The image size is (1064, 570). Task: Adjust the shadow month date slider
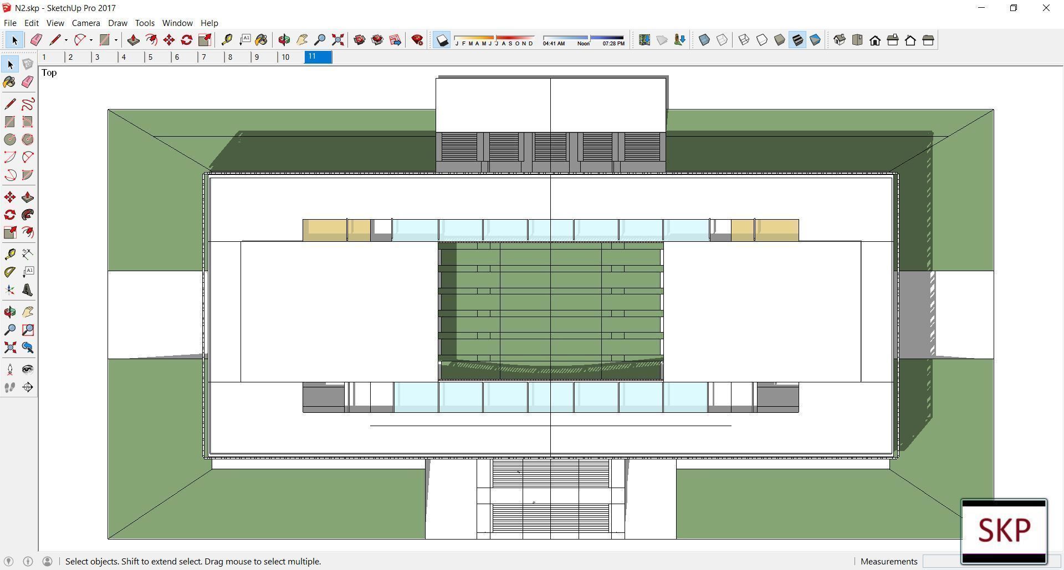pyautogui.click(x=494, y=40)
